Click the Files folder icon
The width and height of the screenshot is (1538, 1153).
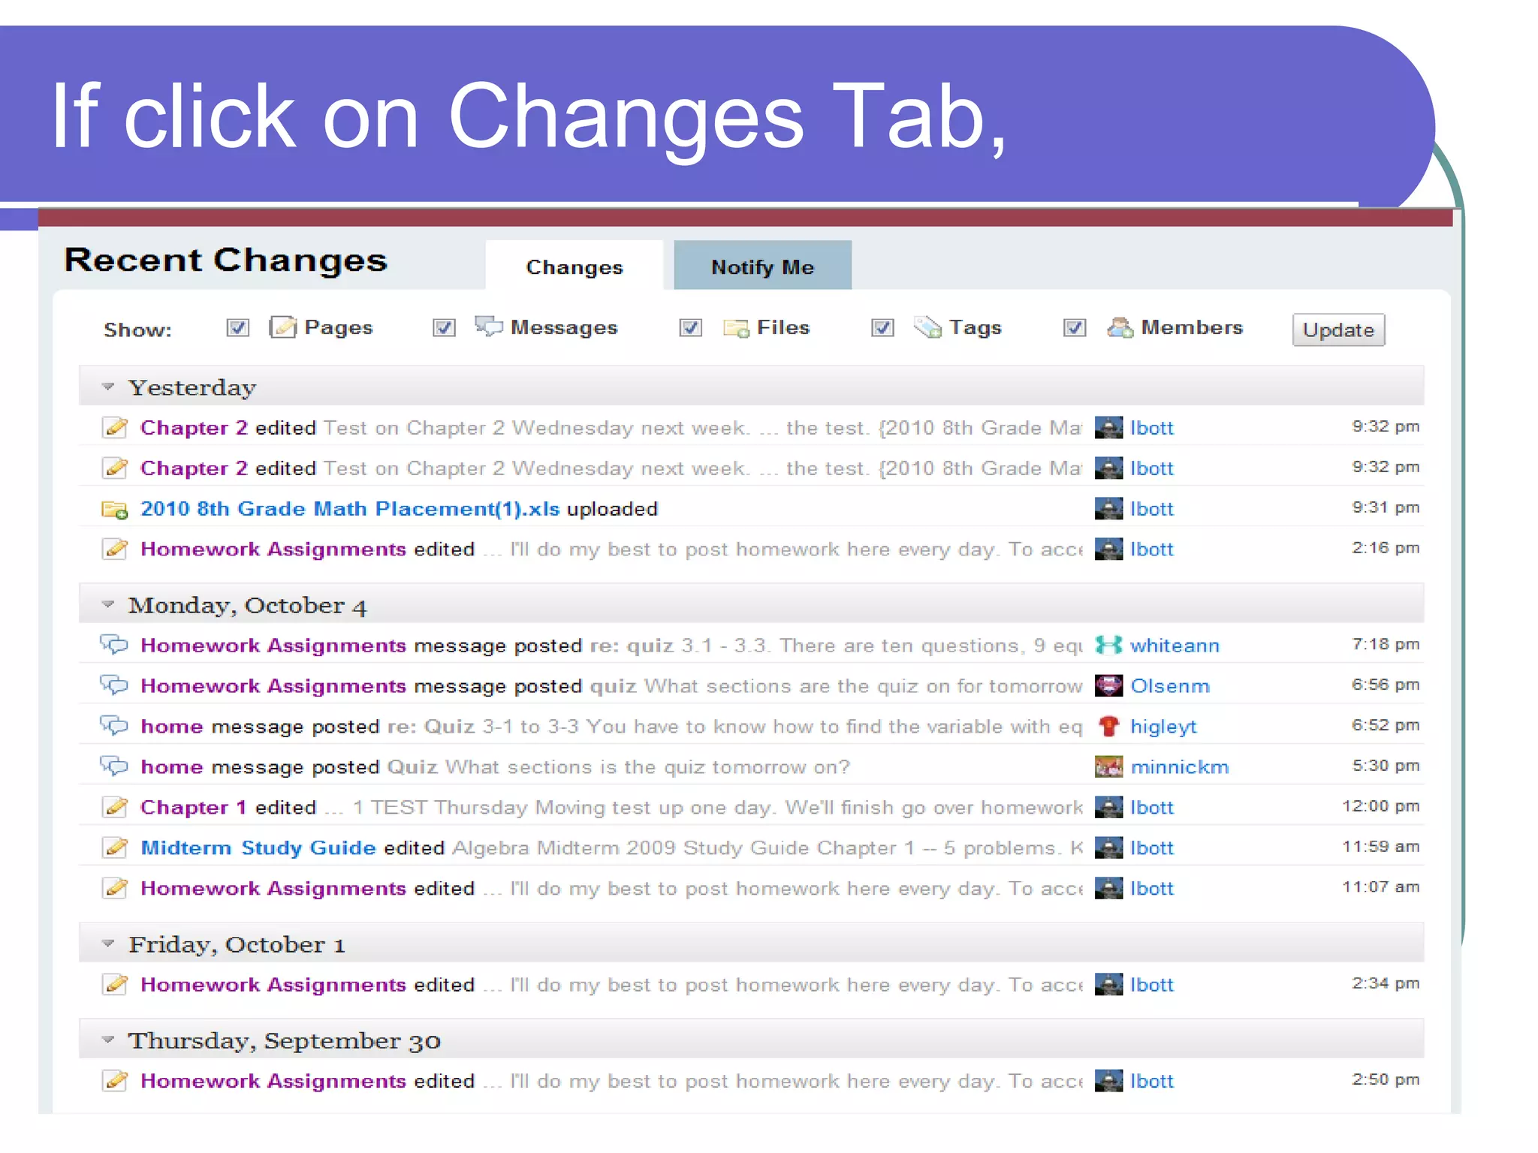click(x=735, y=329)
